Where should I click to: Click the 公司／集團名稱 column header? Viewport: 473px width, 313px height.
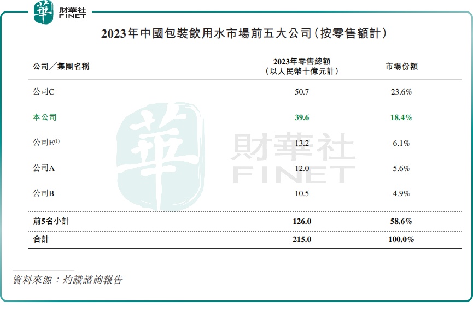(61, 66)
